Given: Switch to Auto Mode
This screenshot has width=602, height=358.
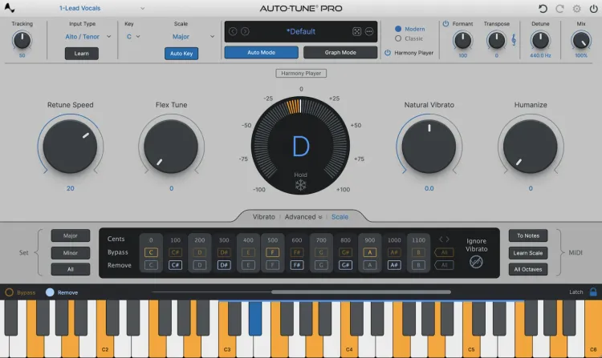Looking at the screenshot, I should [261, 52].
